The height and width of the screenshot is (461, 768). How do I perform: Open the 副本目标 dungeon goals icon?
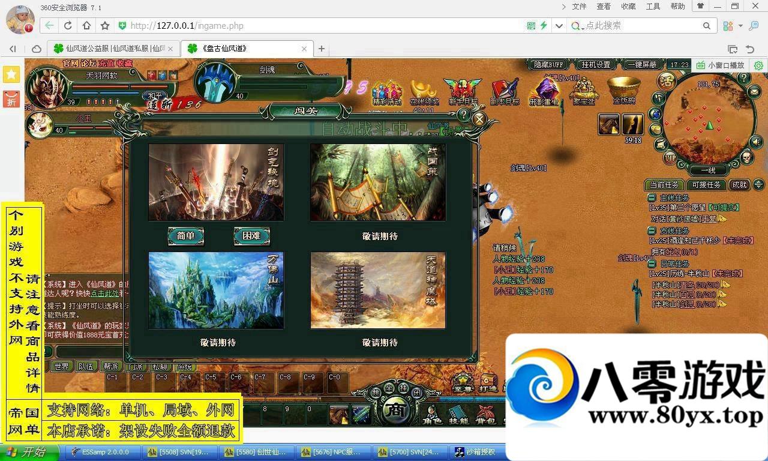tap(505, 93)
